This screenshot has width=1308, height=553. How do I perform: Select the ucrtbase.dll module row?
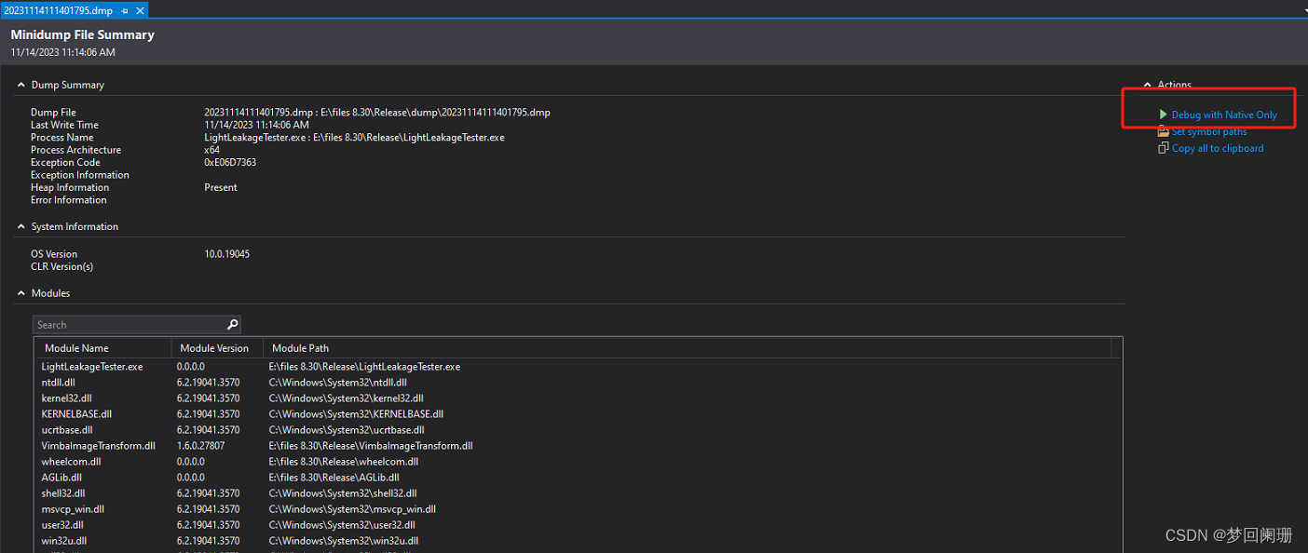click(x=578, y=430)
